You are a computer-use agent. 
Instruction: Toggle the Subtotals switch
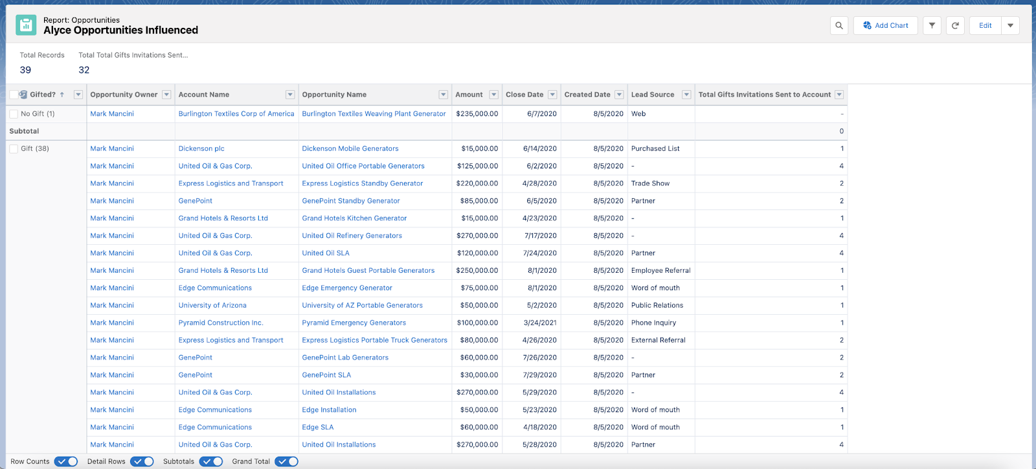(211, 461)
